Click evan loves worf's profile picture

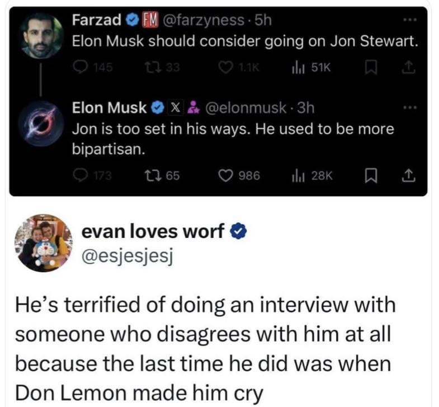pyautogui.click(x=41, y=242)
